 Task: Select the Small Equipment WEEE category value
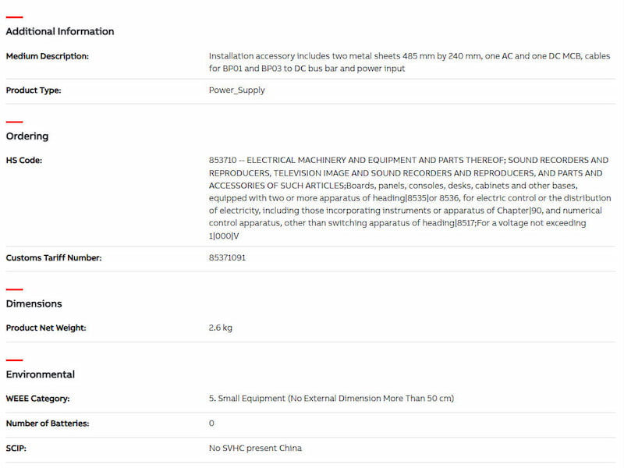click(x=331, y=399)
